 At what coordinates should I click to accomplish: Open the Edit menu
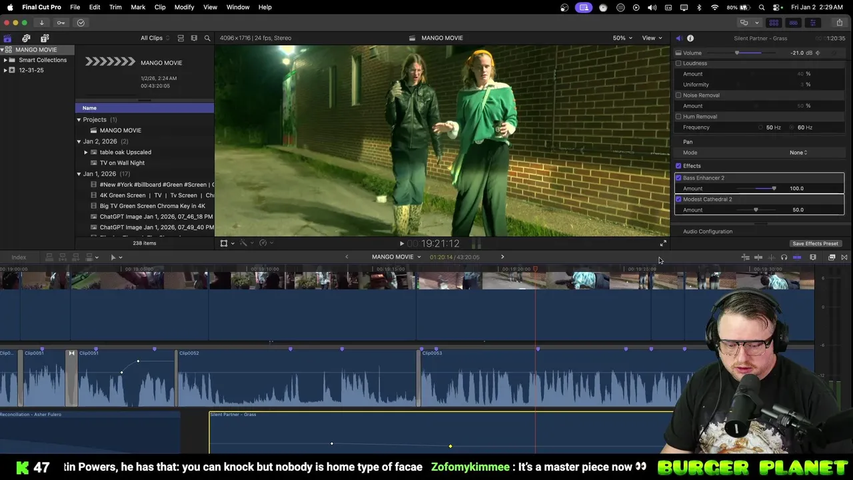coord(95,7)
